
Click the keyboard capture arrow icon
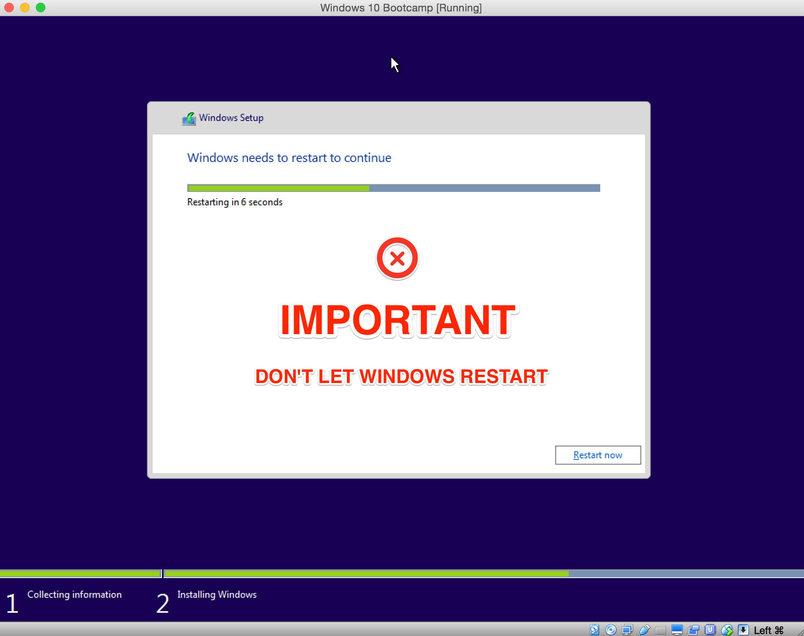click(743, 630)
